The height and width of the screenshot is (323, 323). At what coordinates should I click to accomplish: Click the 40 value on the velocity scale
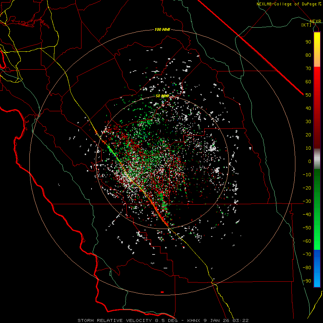click(308, 108)
